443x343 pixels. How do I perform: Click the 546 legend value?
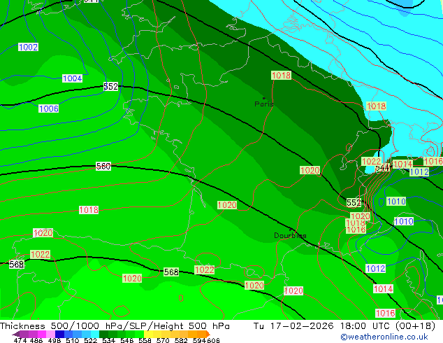(x=127, y=340)
